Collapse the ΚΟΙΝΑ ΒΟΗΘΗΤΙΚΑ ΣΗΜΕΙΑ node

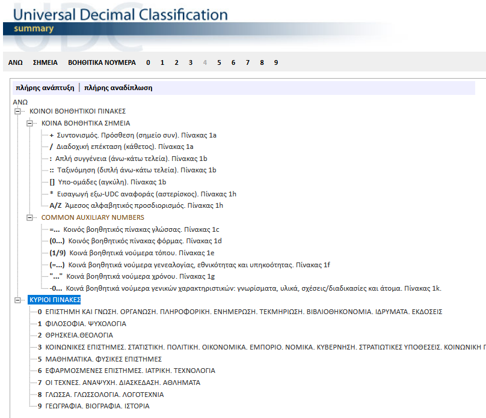pyautogui.click(x=29, y=123)
